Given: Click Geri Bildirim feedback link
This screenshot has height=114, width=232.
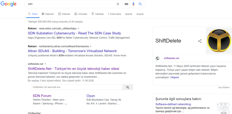Looking at the screenshot, I should 224,88.
